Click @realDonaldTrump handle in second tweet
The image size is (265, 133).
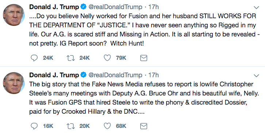[x=115, y=75]
